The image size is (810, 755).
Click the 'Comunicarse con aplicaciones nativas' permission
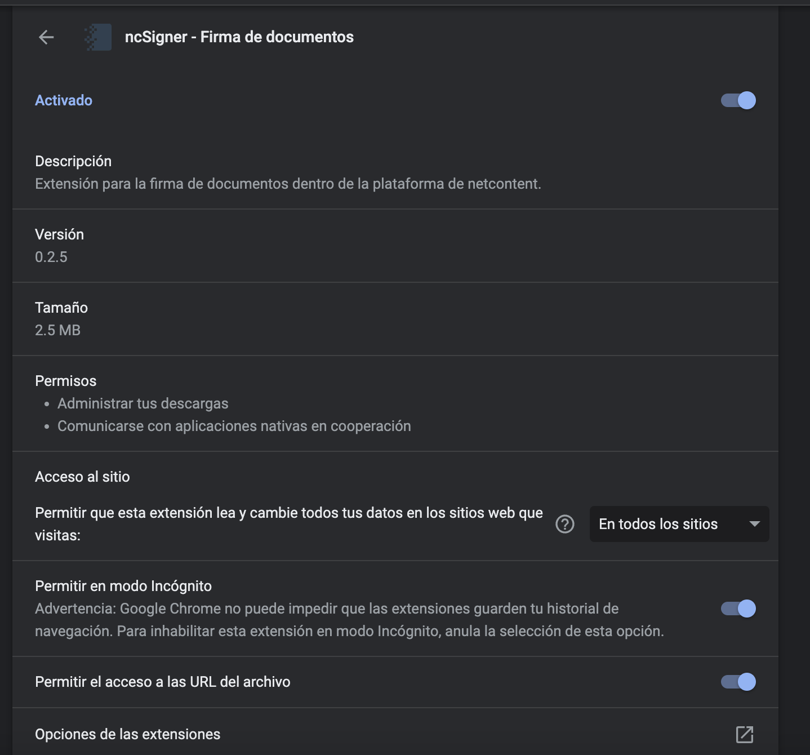coord(234,426)
